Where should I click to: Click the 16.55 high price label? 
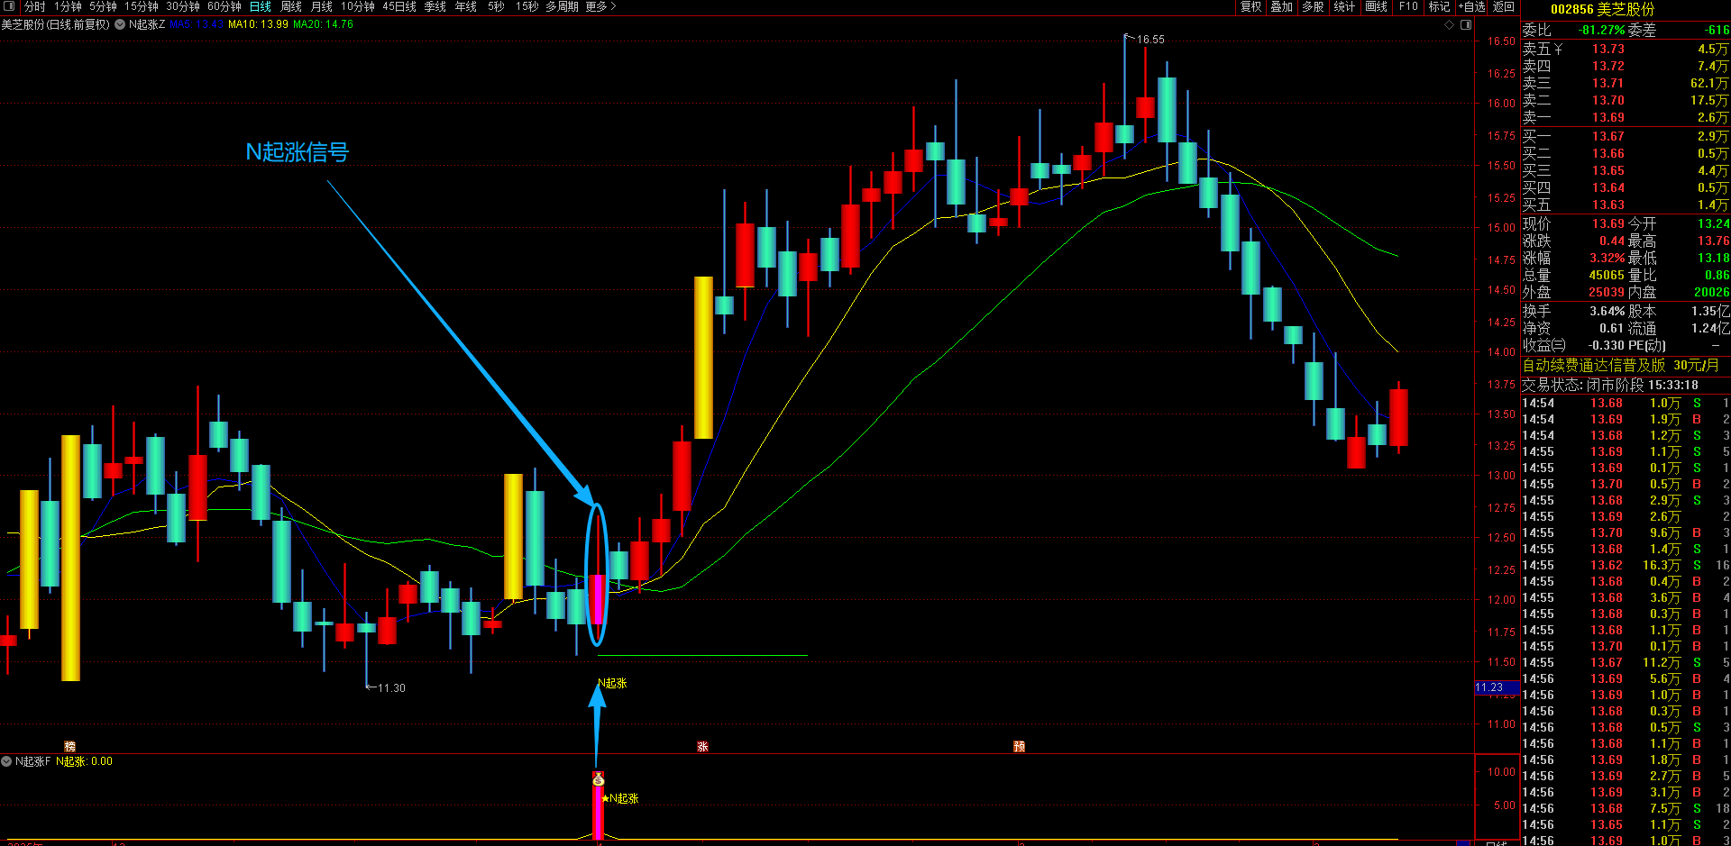click(1150, 40)
